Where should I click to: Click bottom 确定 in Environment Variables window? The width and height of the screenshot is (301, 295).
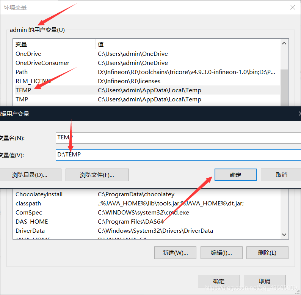coord(219,281)
